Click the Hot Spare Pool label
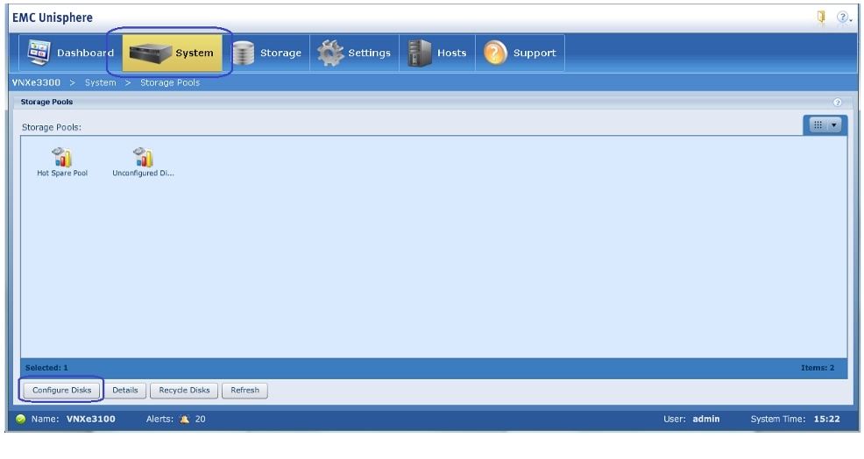864x459 pixels. pos(62,173)
